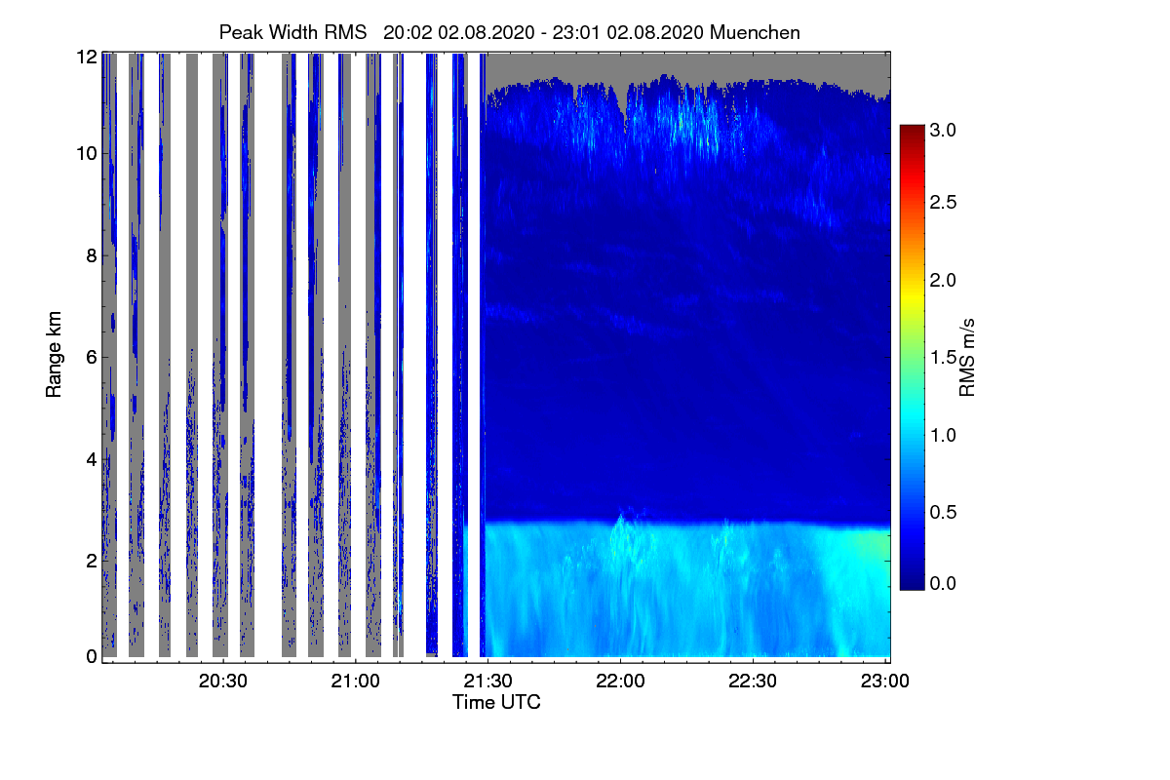Click the 'Muenchen' location in the title
Image resolution: width=1170 pixels, height=780 pixels.
point(756,32)
